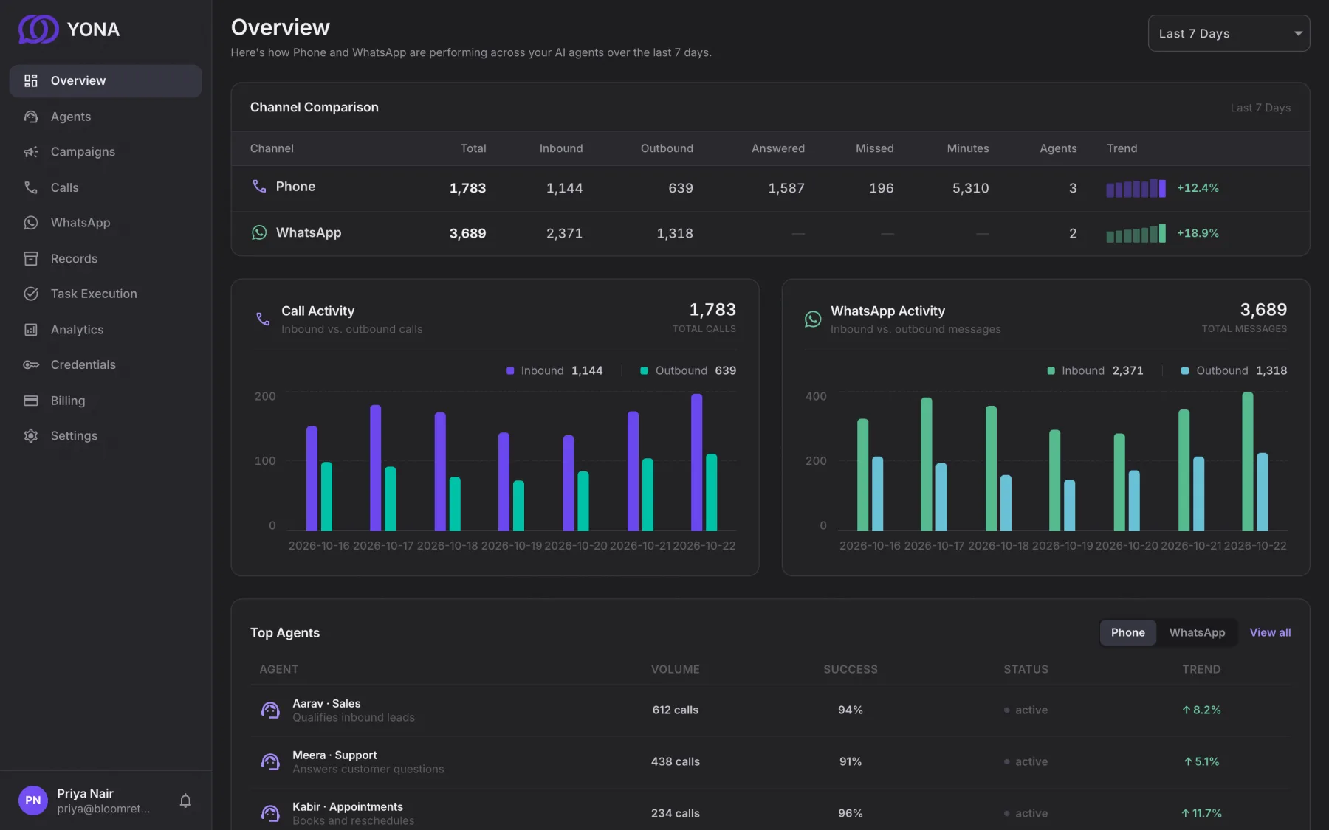Click the Agents headset icon in sidebar
The height and width of the screenshot is (830, 1329).
(x=30, y=117)
